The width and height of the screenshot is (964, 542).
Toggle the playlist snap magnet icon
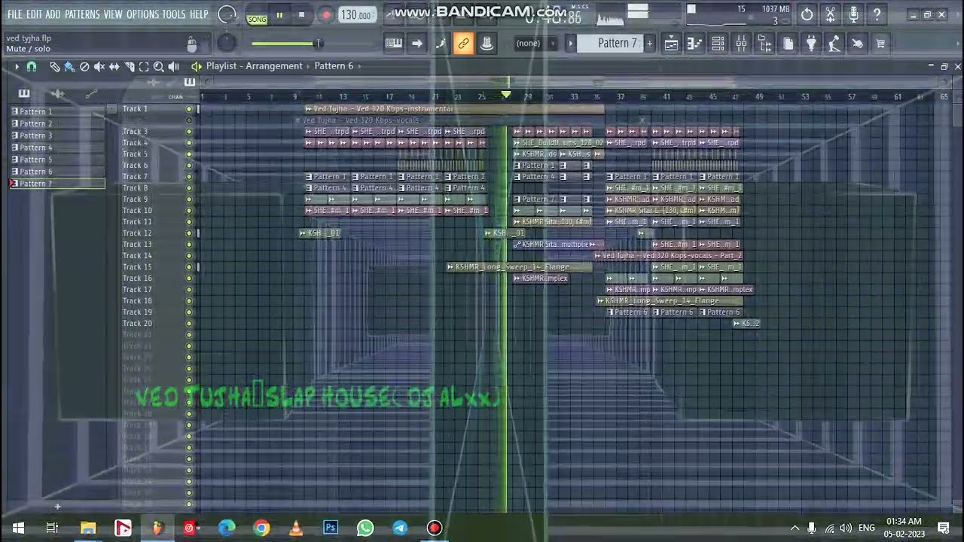click(x=31, y=66)
